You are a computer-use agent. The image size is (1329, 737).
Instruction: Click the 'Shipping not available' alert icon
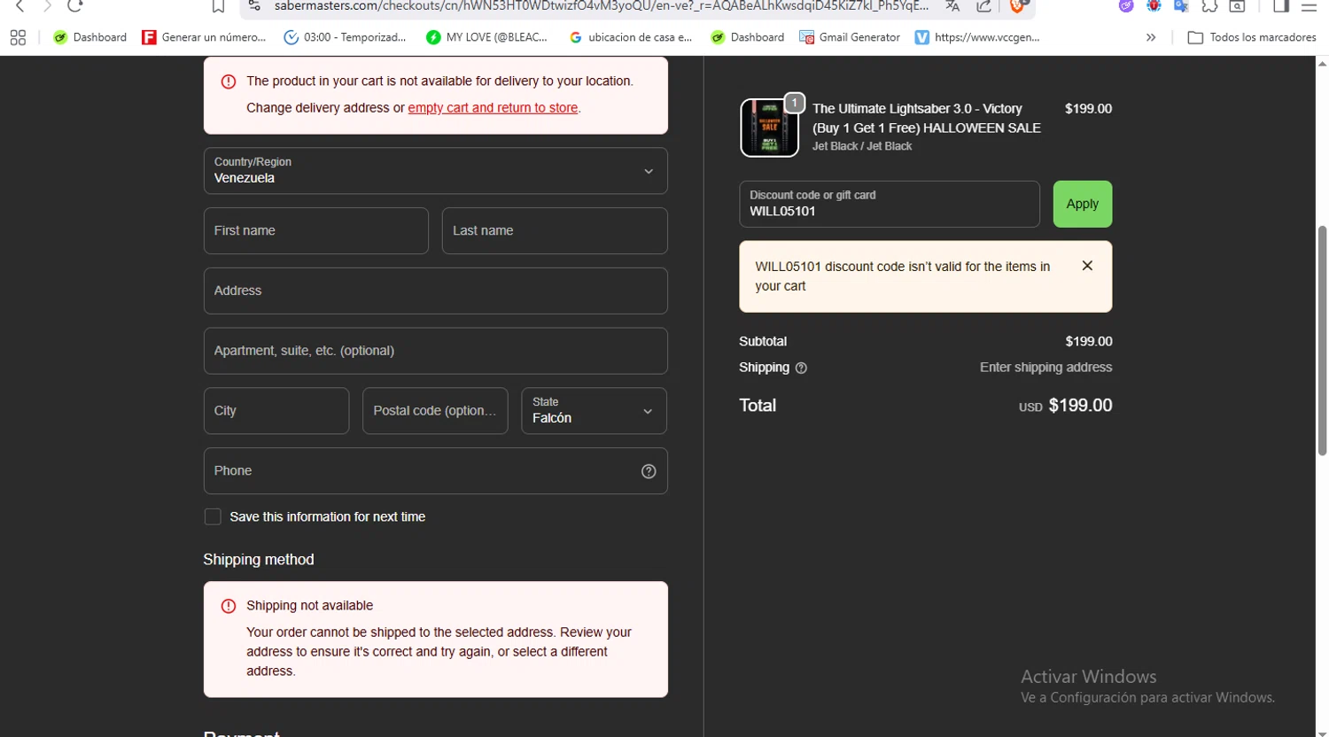229,607
